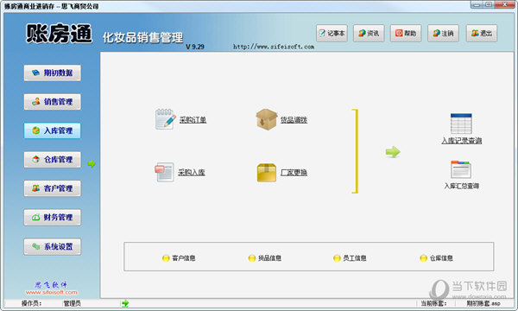Click the 退出 exit button
Viewport: 518px width, 311px height.
482,33
